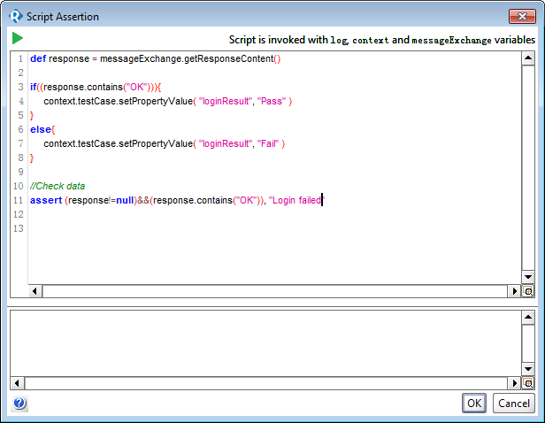The image size is (545, 423).
Task: Click the 'else{' keyword line
Action: click(x=42, y=129)
